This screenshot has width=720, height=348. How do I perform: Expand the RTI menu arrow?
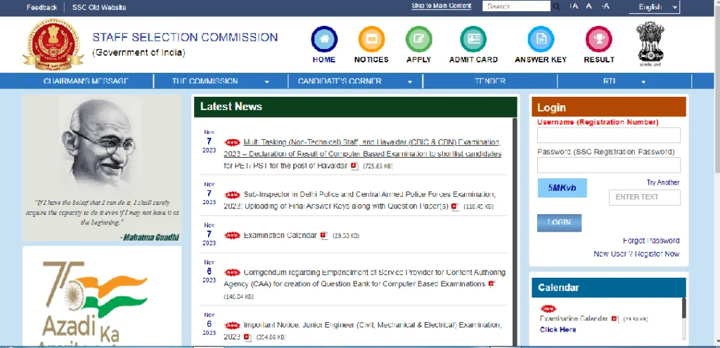pos(643,82)
